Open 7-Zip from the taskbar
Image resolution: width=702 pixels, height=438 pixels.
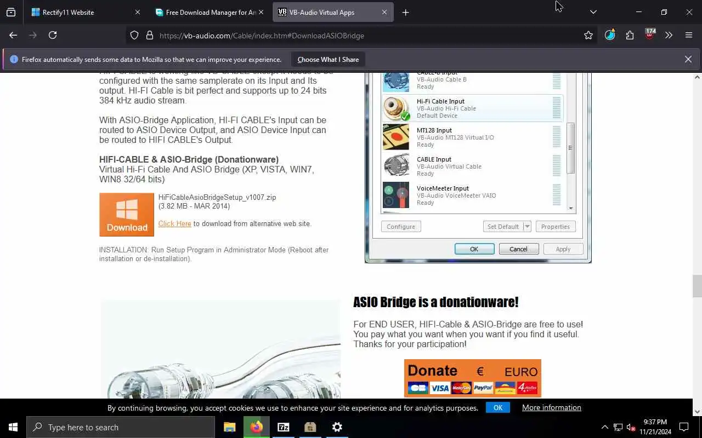click(x=284, y=427)
